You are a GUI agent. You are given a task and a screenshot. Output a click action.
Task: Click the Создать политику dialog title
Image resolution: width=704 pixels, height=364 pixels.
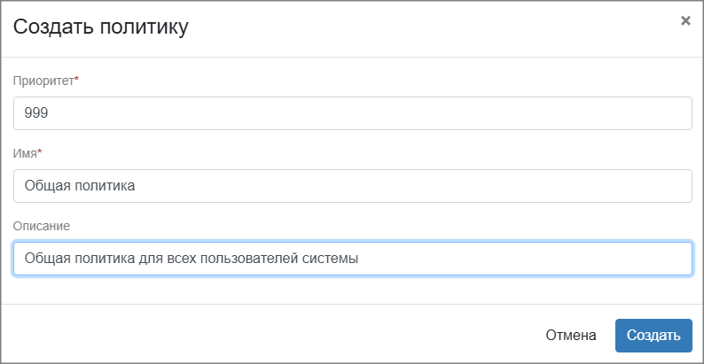tap(100, 27)
